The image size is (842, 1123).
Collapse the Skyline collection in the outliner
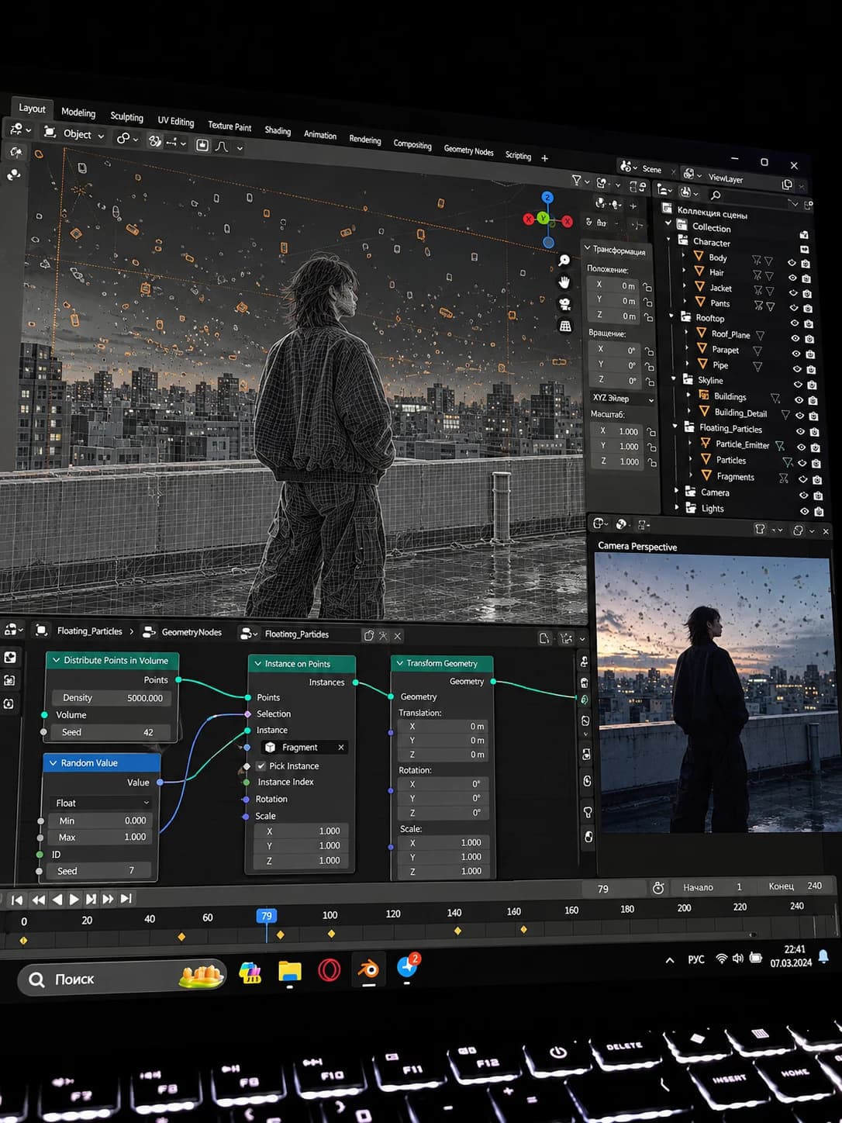[674, 378]
